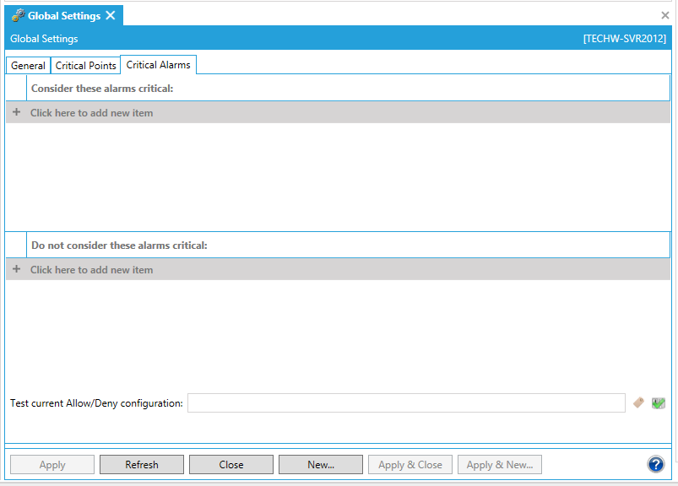Open the Critical Points tab
The width and height of the screenshot is (678, 486).
[x=85, y=66]
